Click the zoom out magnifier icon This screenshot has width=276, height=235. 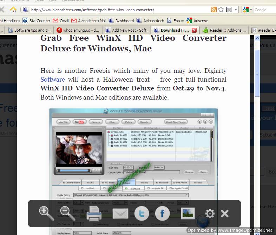point(67,214)
